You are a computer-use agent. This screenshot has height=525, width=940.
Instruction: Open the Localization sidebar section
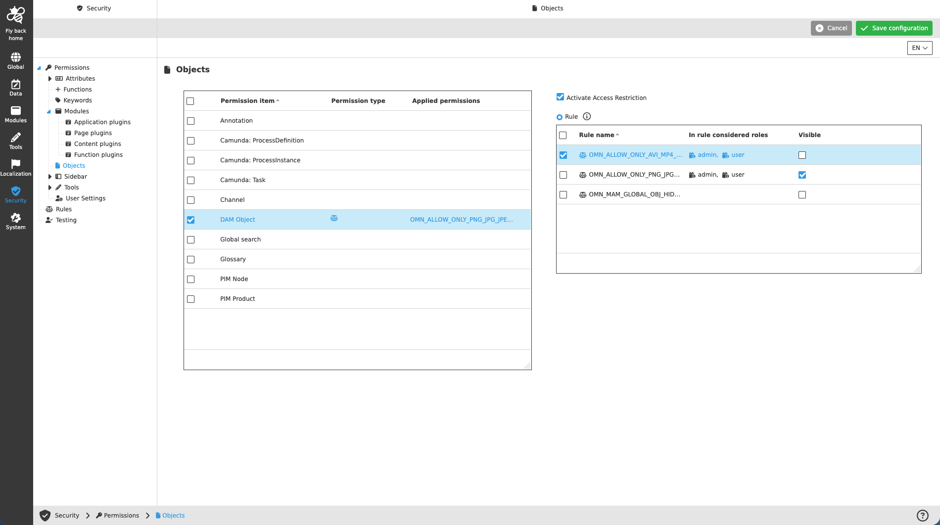pos(16,166)
